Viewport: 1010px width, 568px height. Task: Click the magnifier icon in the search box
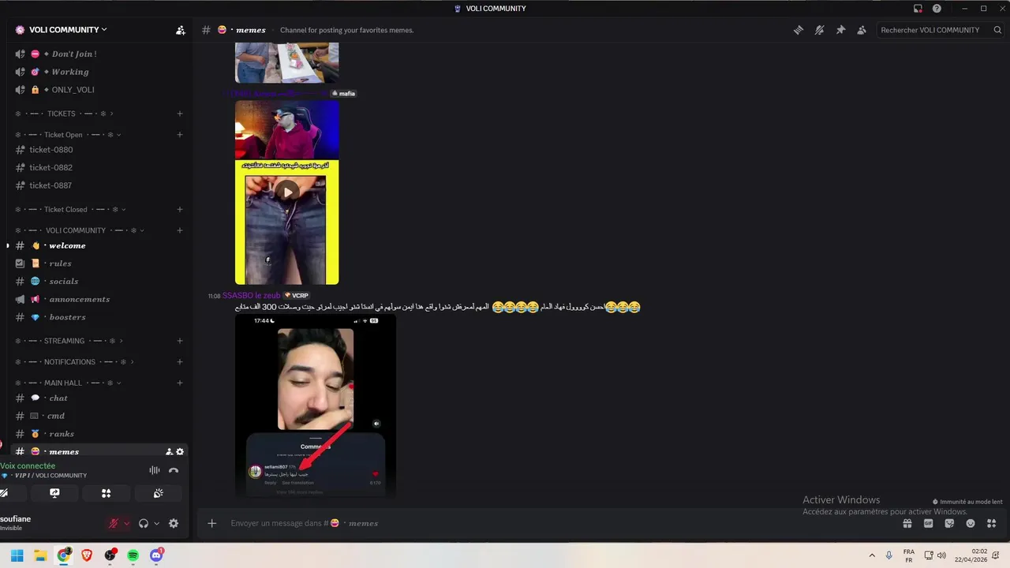tap(997, 30)
